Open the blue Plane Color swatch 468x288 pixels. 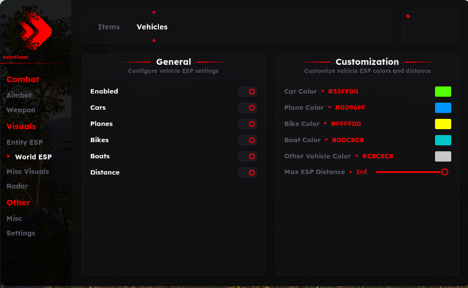(443, 108)
